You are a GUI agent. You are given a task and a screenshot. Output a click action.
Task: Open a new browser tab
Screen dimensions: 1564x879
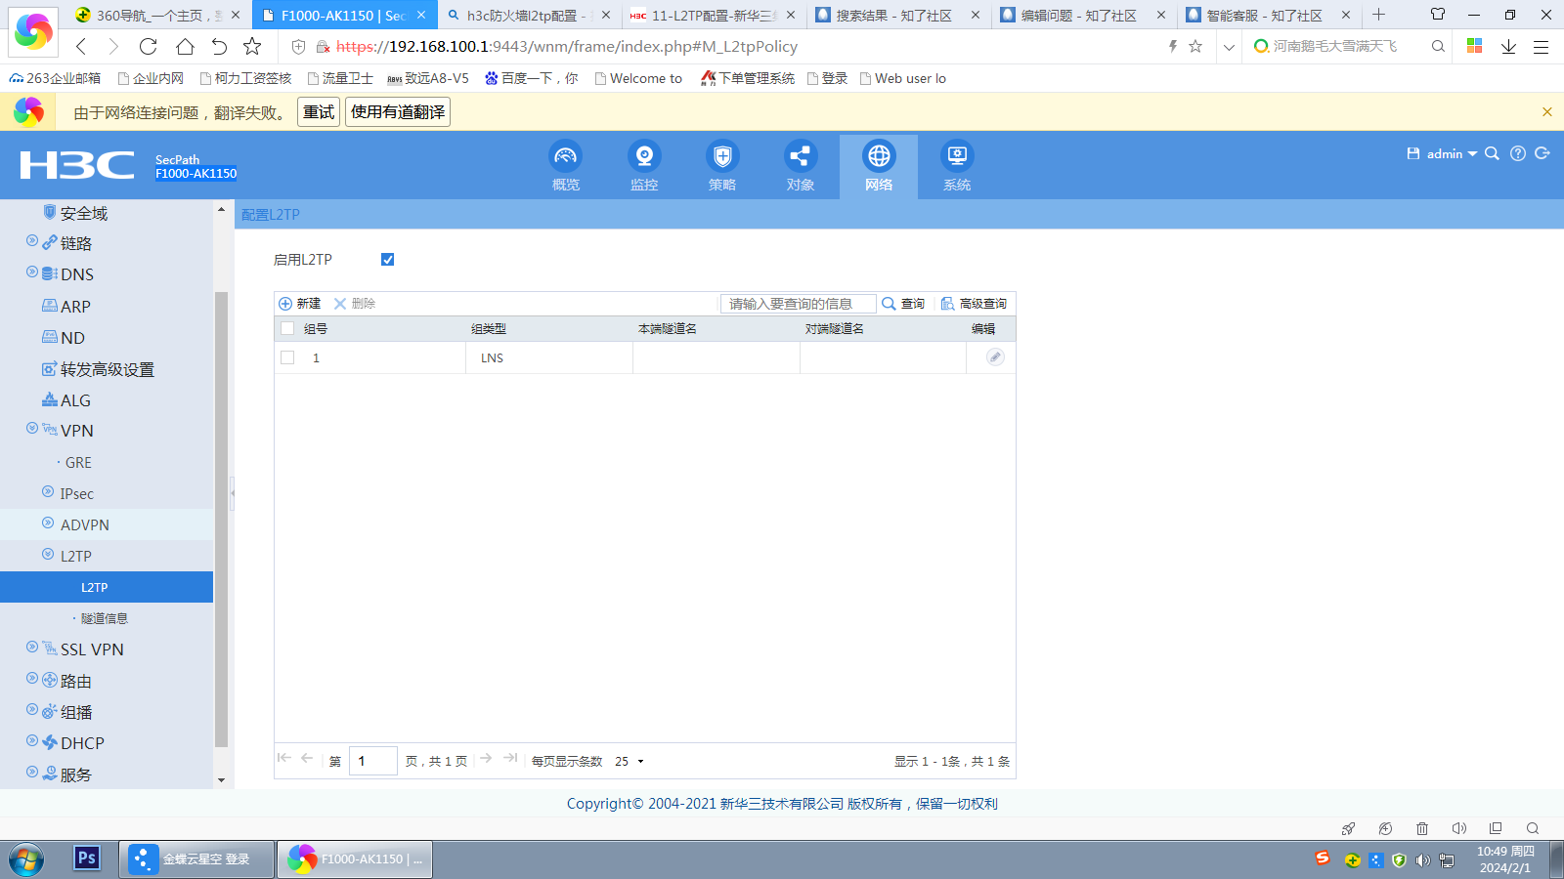[x=1378, y=15]
